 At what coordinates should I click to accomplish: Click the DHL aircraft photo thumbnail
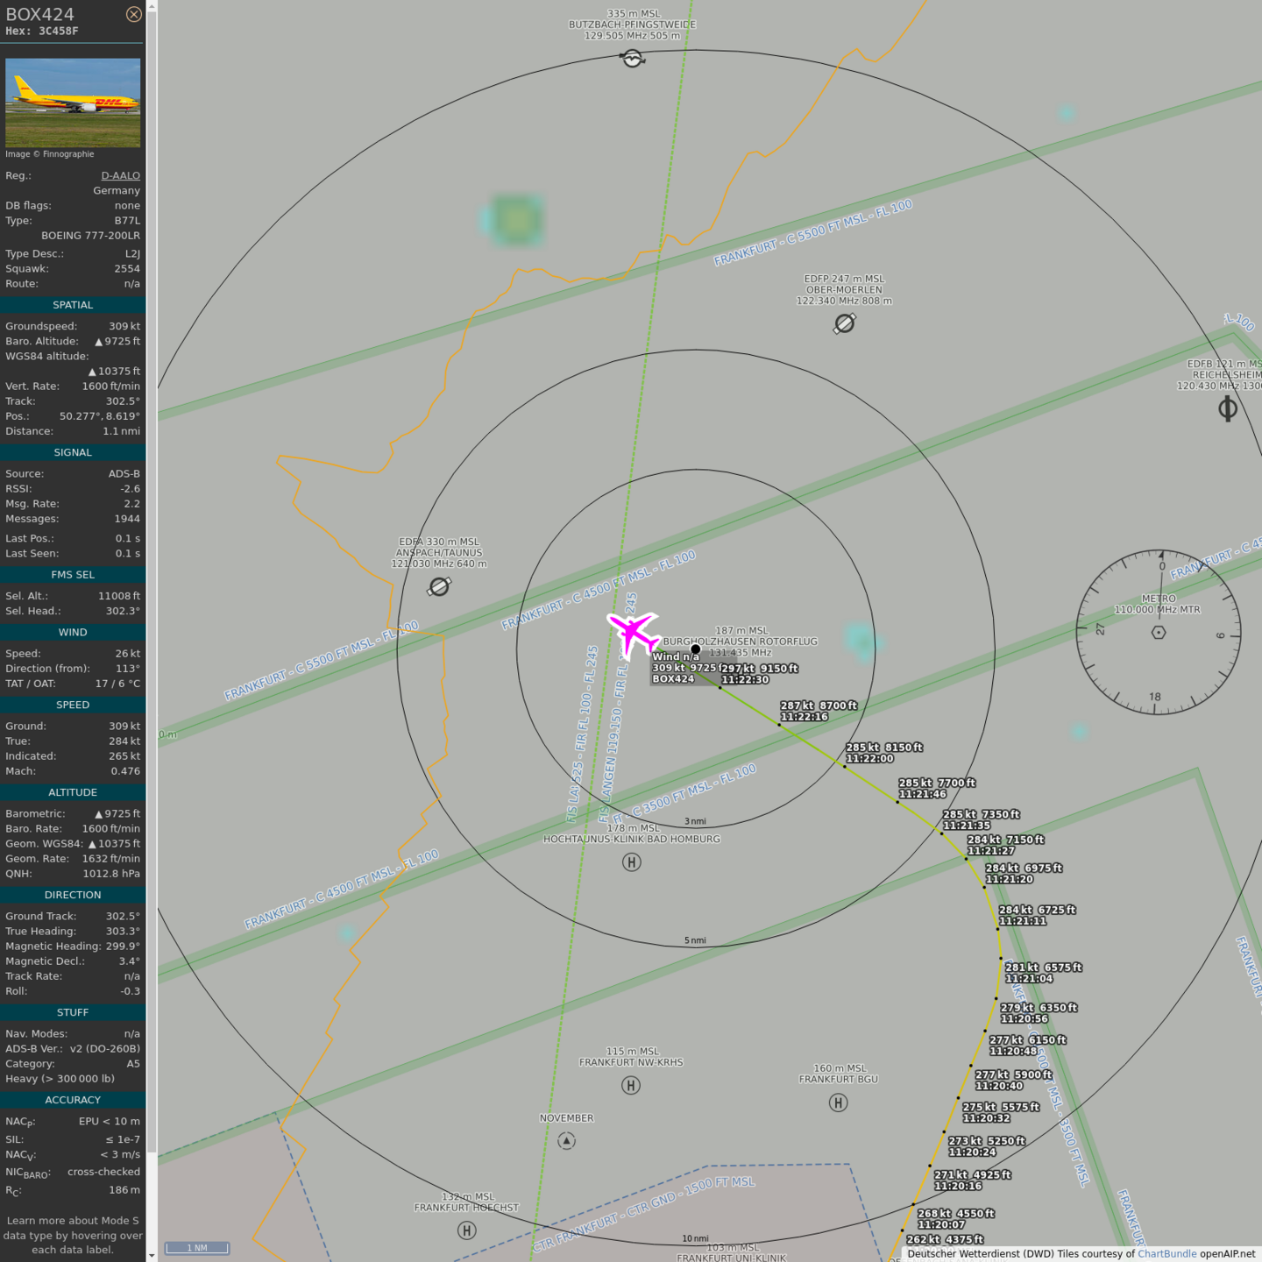point(73,103)
